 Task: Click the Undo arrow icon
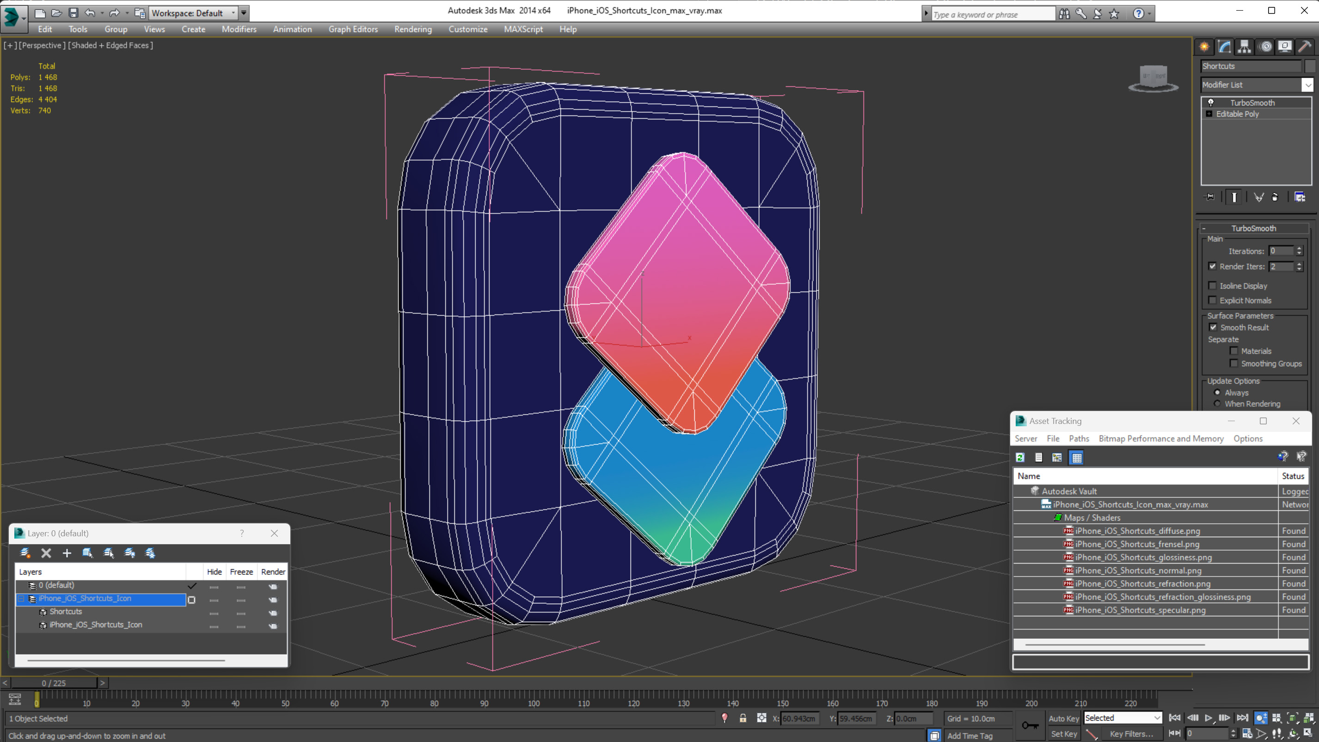(x=90, y=13)
